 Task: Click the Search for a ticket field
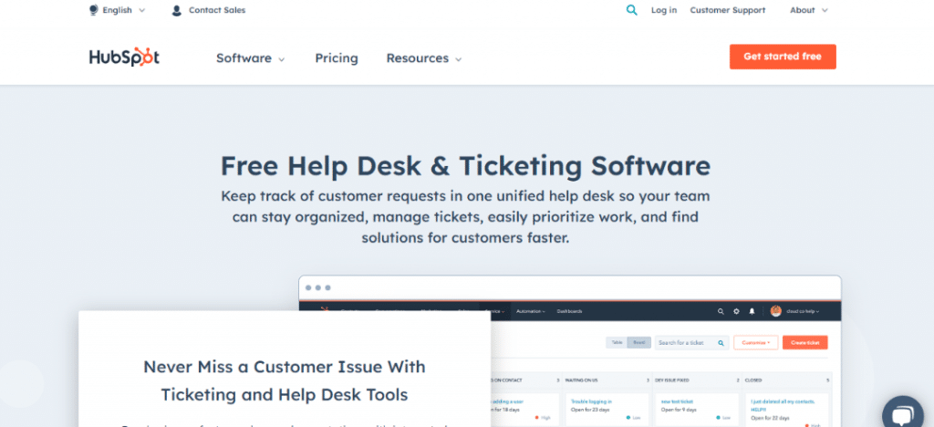(691, 342)
